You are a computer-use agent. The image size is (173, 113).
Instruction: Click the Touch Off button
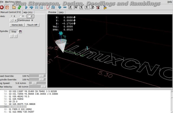coord(32,25)
